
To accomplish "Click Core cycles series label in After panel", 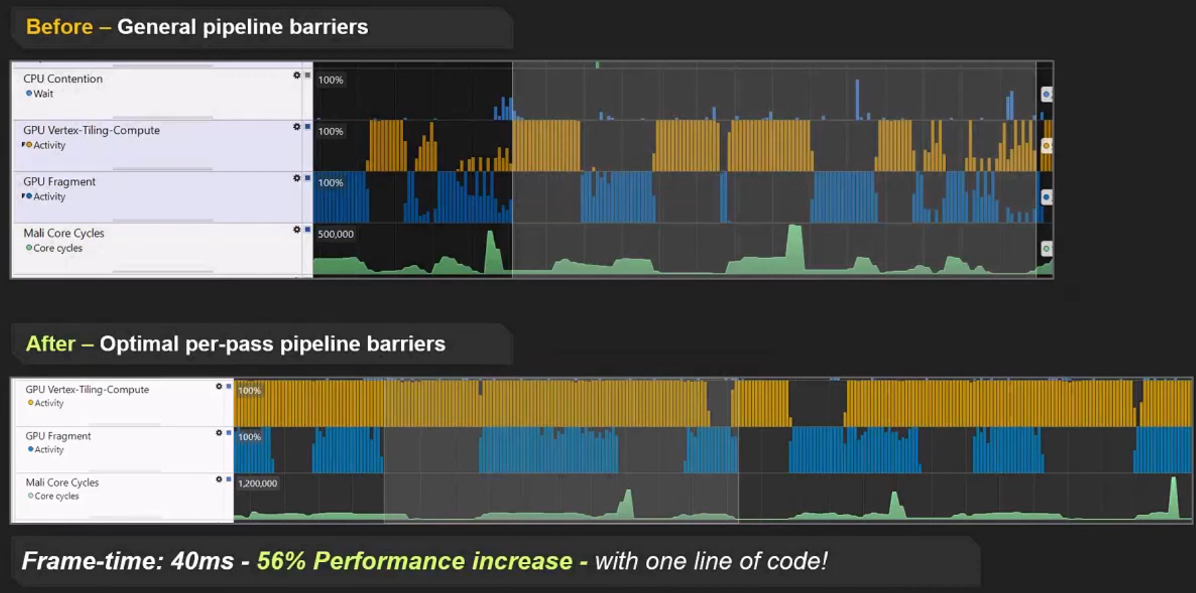I will [x=56, y=496].
